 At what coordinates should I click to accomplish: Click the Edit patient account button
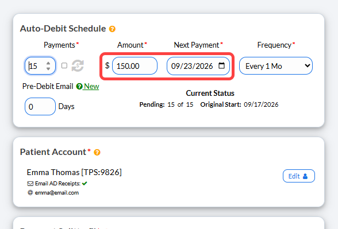[x=299, y=176]
